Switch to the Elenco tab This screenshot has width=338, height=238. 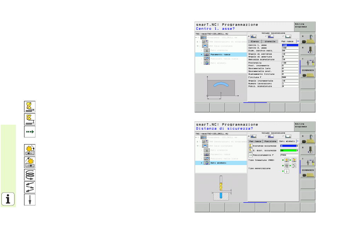[255, 41]
